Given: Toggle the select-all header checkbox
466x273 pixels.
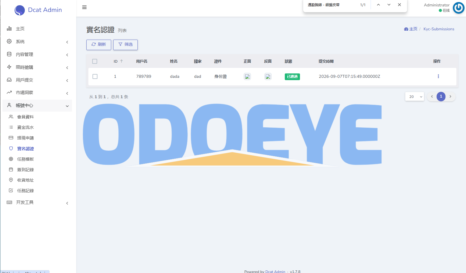Looking at the screenshot, I should pyautogui.click(x=95, y=61).
